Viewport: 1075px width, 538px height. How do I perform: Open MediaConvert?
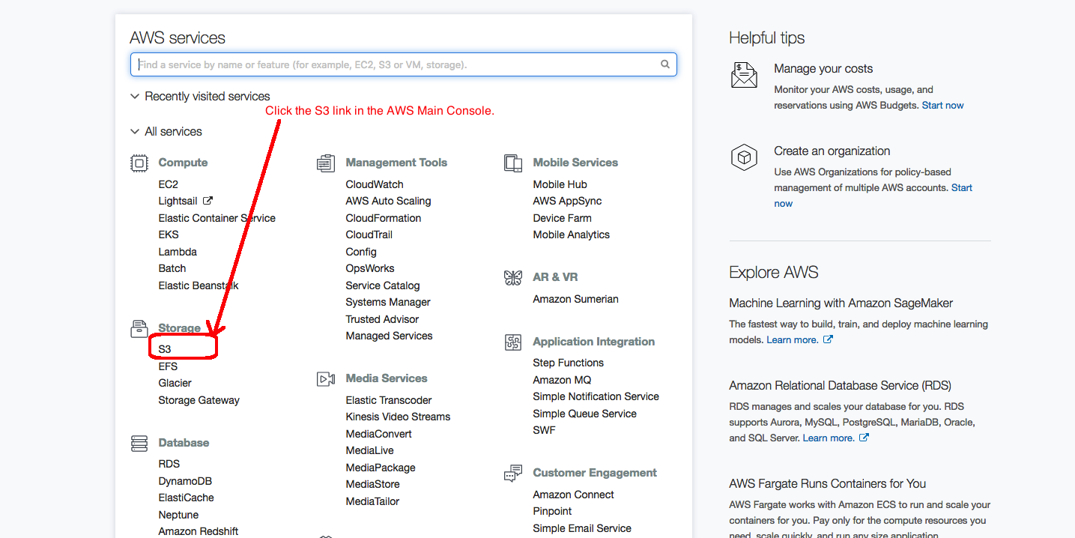click(x=378, y=434)
